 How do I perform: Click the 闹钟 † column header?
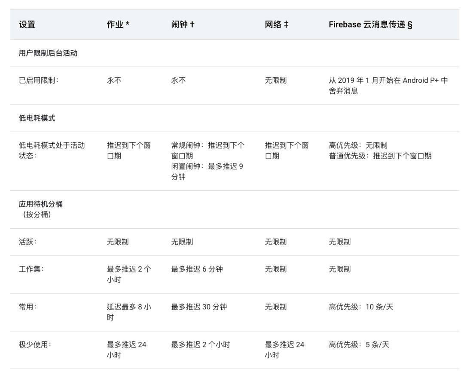(183, 24)
